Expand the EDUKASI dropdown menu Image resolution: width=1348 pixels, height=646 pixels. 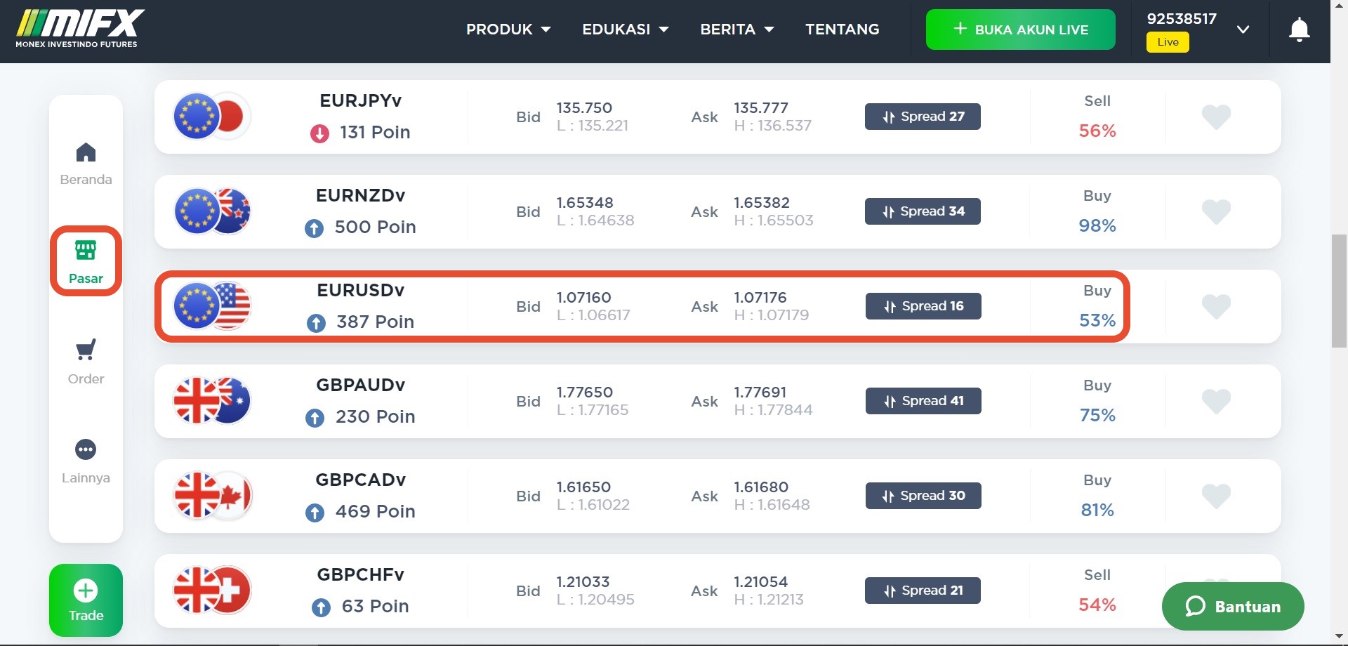pos(625,29)
